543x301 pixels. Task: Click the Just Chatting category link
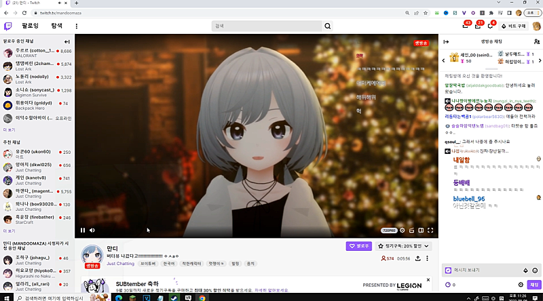click(120, 264)
